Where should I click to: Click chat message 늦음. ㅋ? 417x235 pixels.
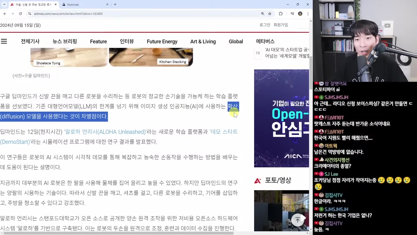pos(322,229)
